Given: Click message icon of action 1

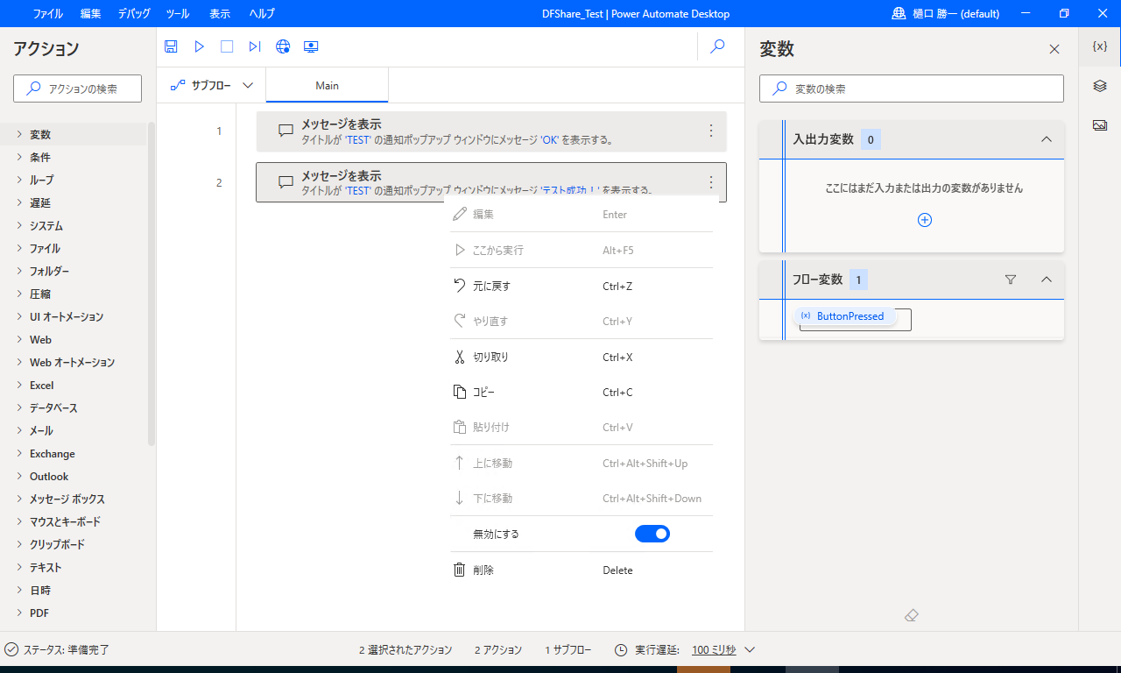Looking at the screenshot, I should (x=286, y=131).
